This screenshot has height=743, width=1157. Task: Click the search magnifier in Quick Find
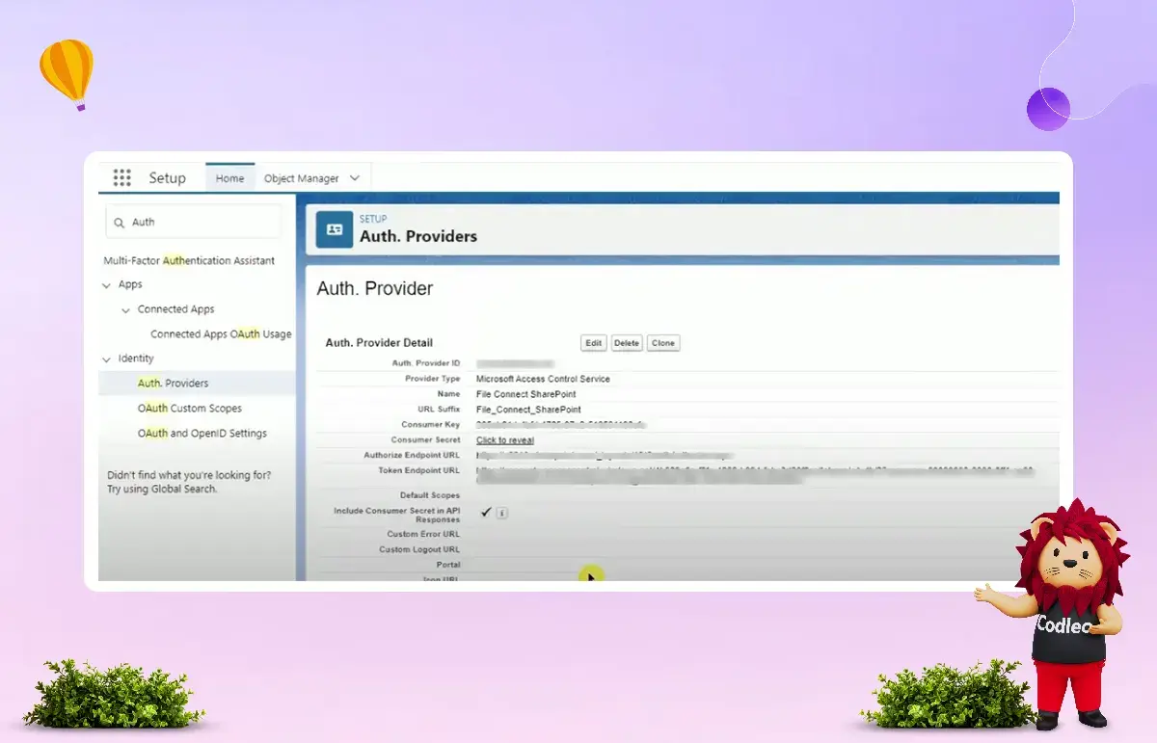[x=120, y=223]
